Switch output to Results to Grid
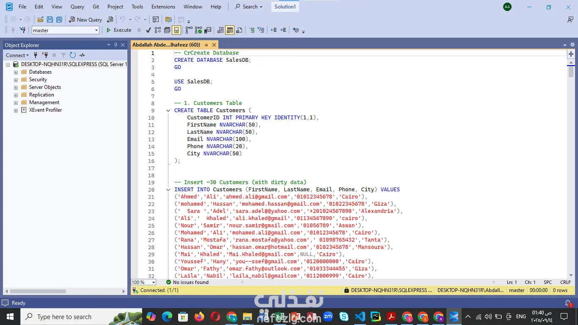578x325 pixels. coord(230,30)
